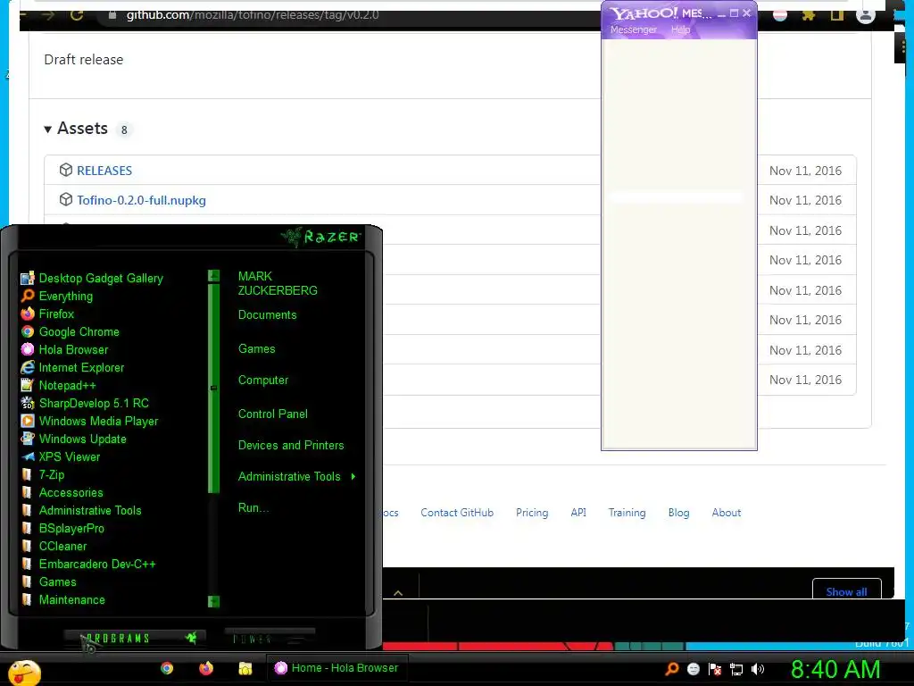Click the Power button in start menu
Screen dimensions: 914x686
tap(270, 639)
